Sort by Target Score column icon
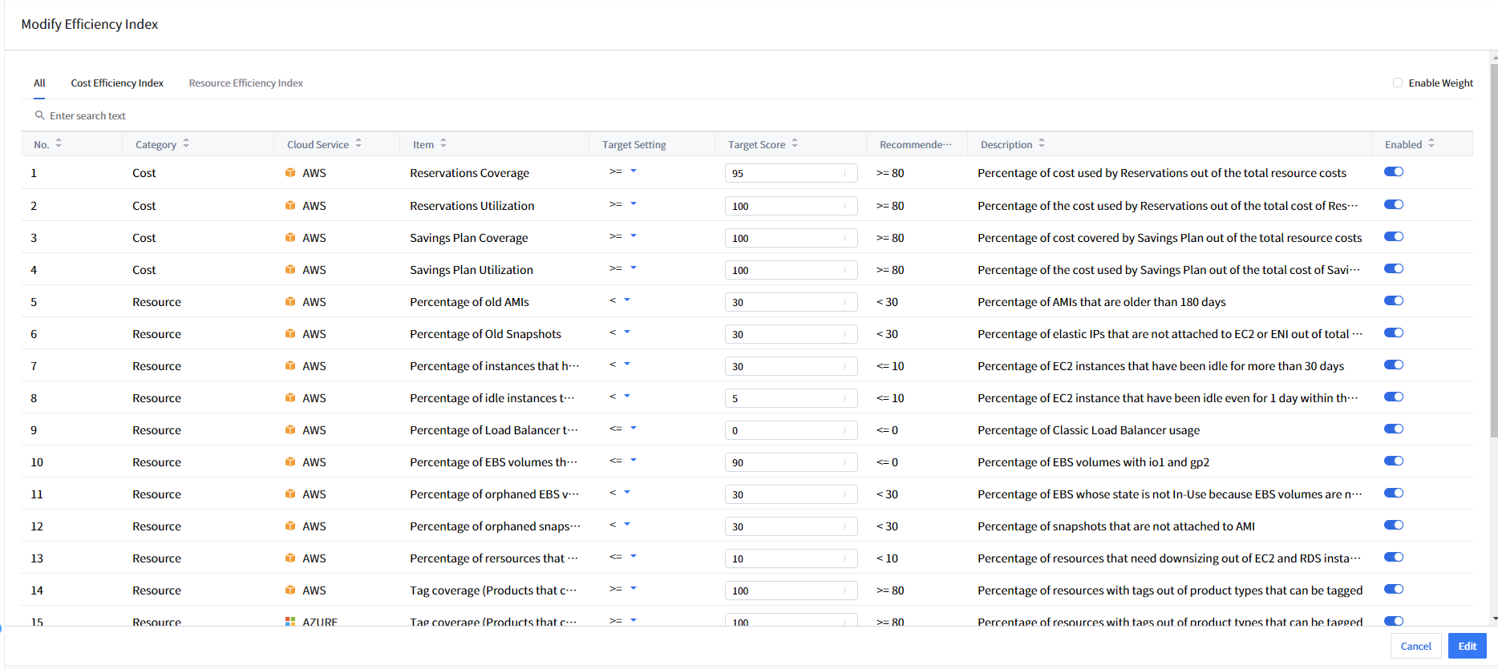 point(795,143)
